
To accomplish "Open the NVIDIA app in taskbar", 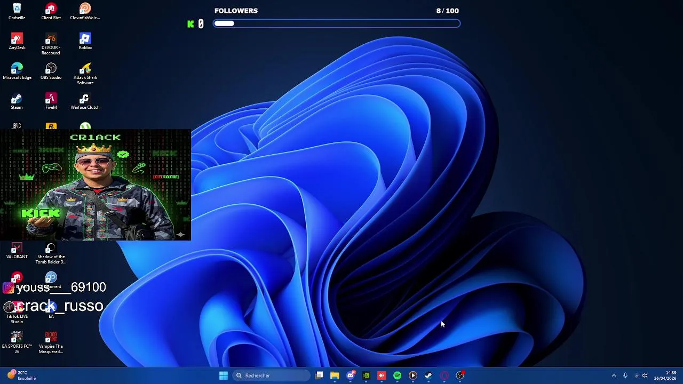I will coord(366,375).
